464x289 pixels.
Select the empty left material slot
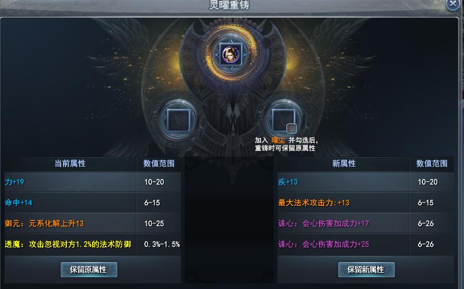(x=178, y=120)
